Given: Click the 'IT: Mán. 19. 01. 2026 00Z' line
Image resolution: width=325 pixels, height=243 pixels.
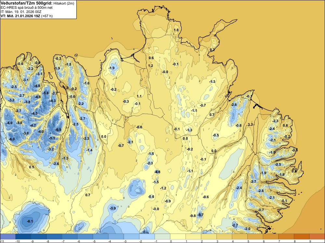Looking at the screenshot, I should (x=21, y=12).
